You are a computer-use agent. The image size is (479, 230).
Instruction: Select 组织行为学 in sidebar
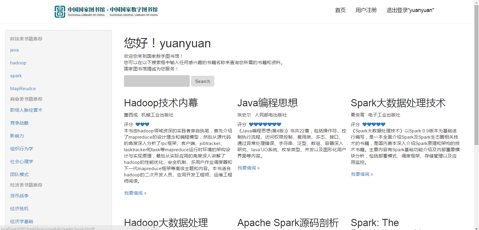[22, 149]
